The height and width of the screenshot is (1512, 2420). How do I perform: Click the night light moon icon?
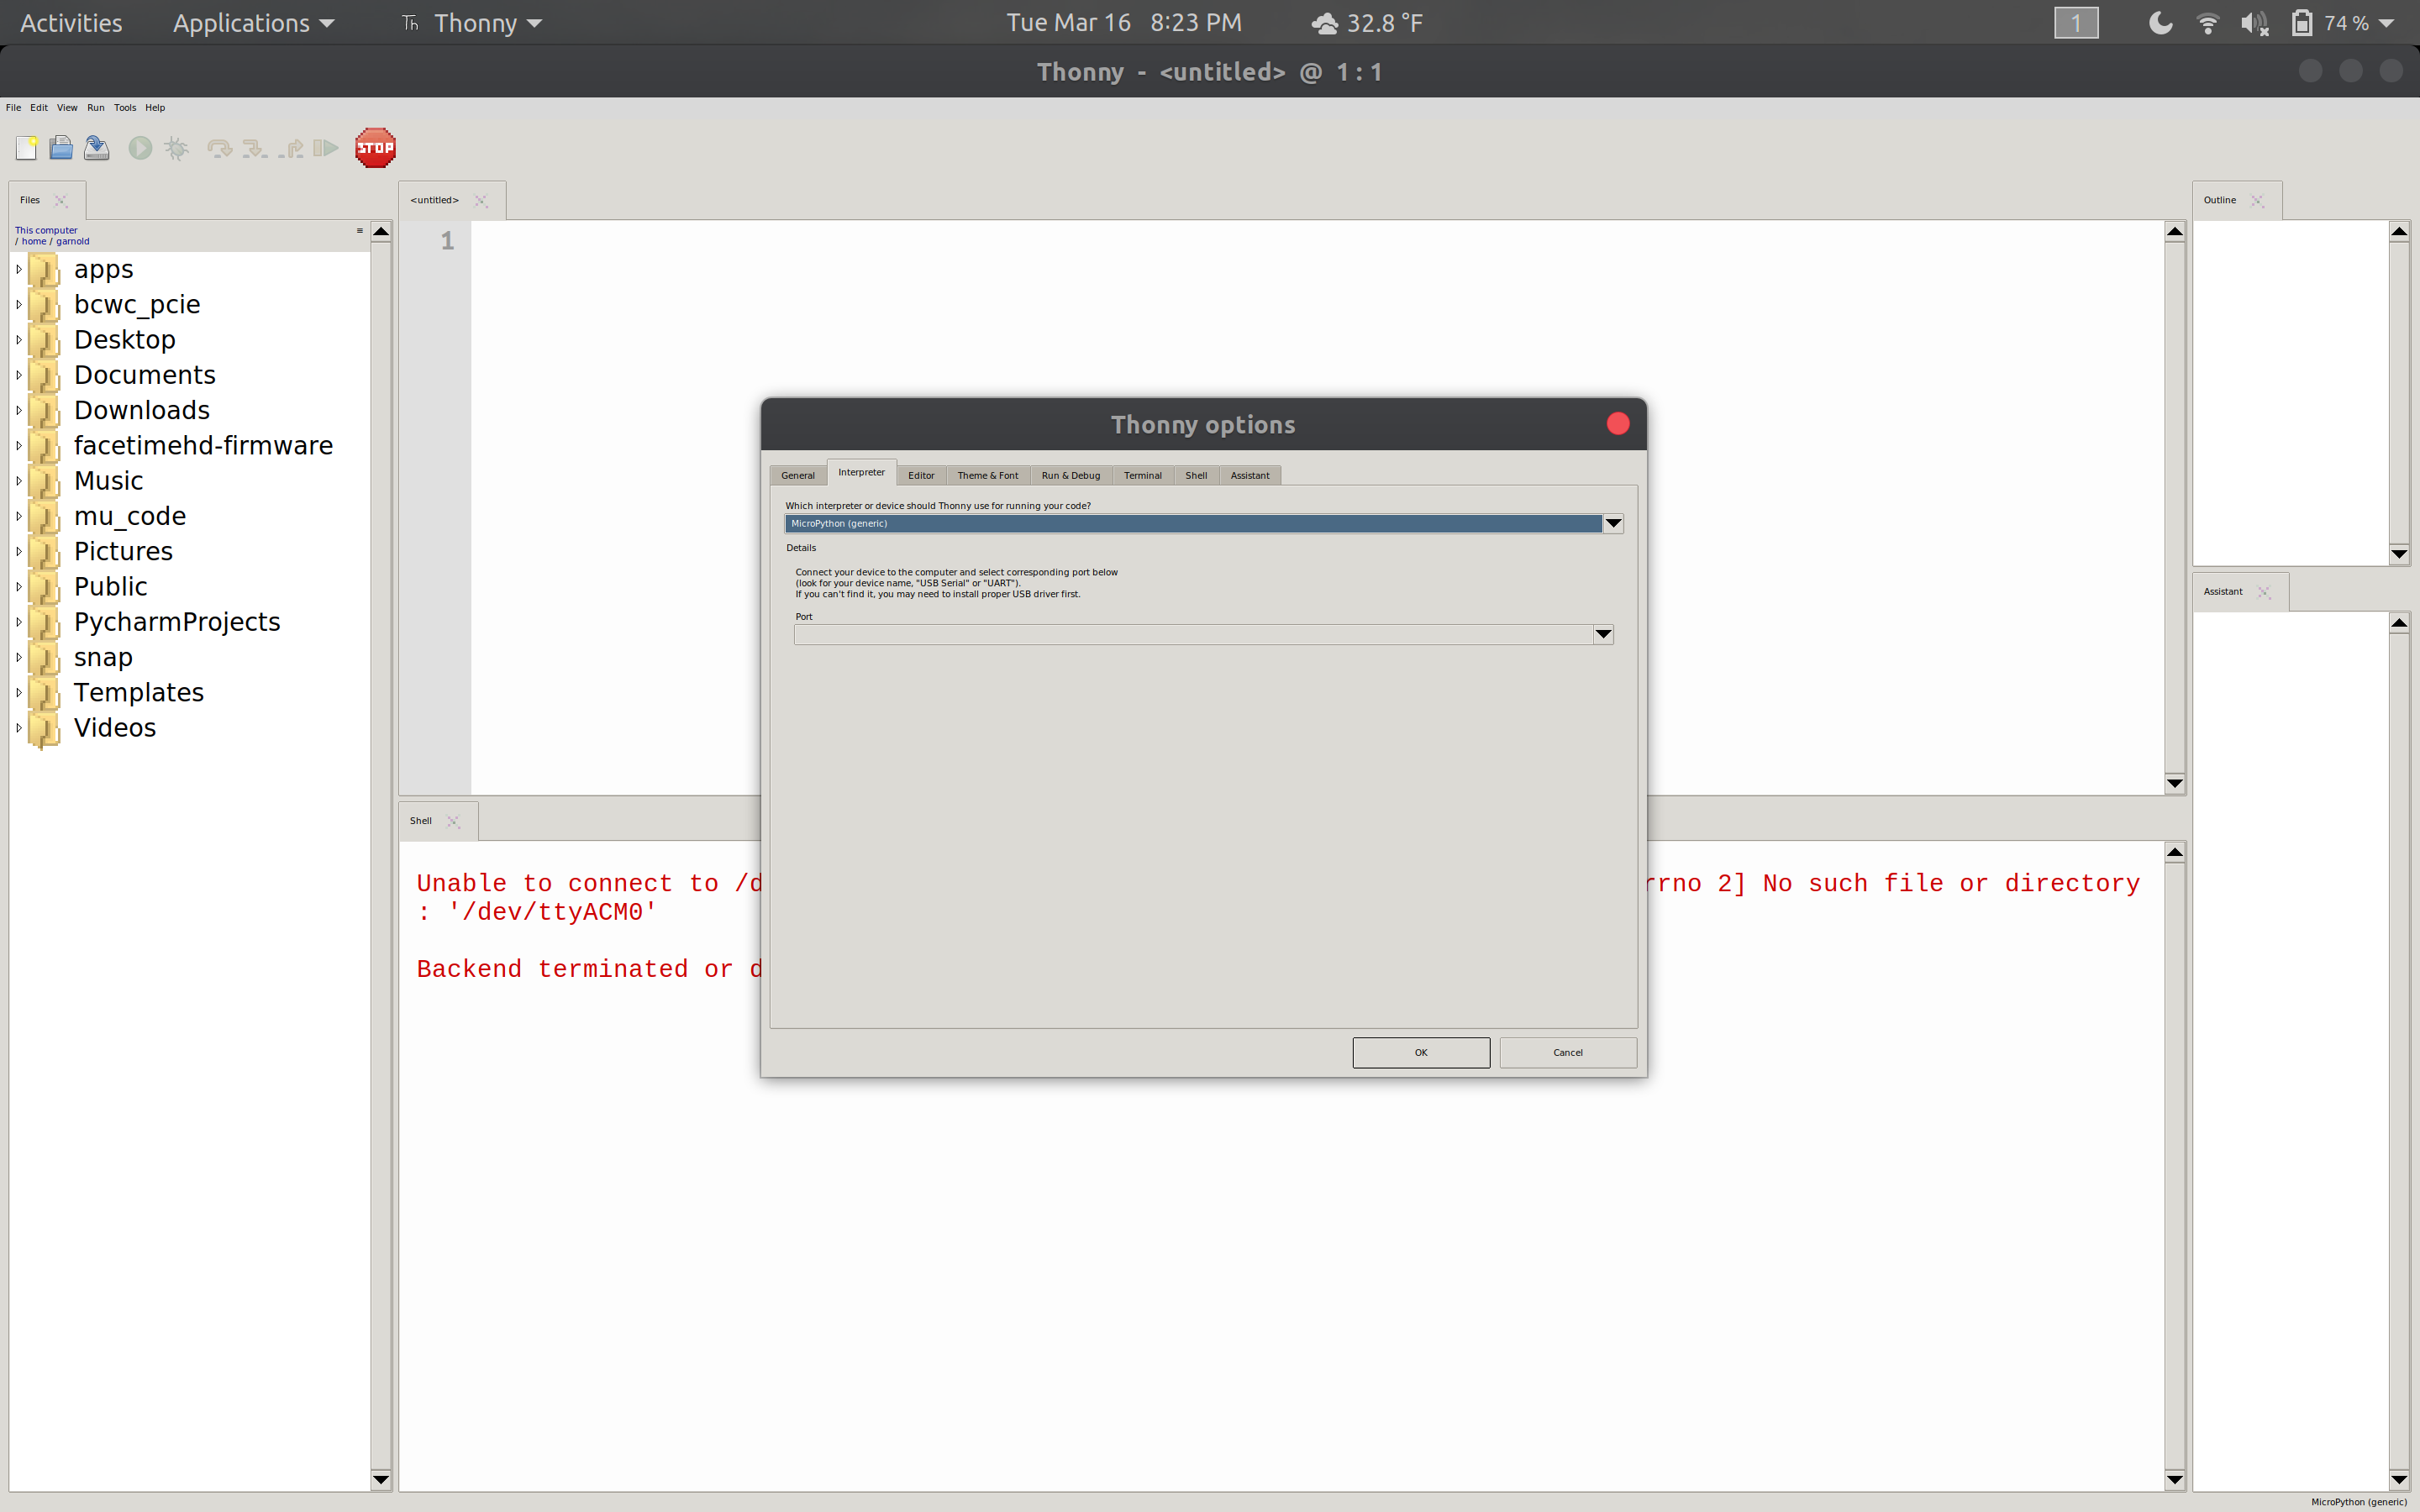[2160, 23]
